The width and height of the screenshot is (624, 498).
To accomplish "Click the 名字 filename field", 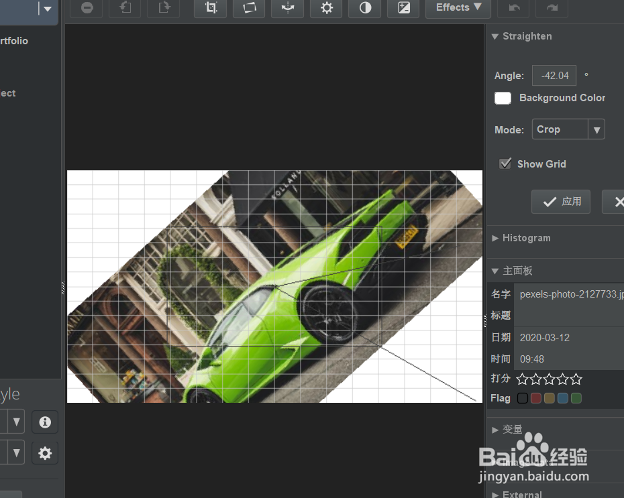I will [569, 294].
